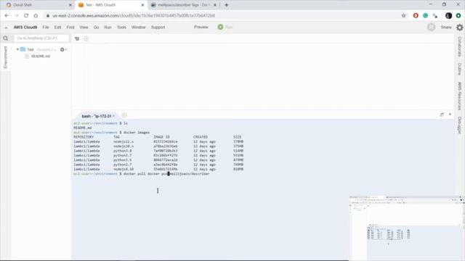Open the Run menu

pos(108,28)
